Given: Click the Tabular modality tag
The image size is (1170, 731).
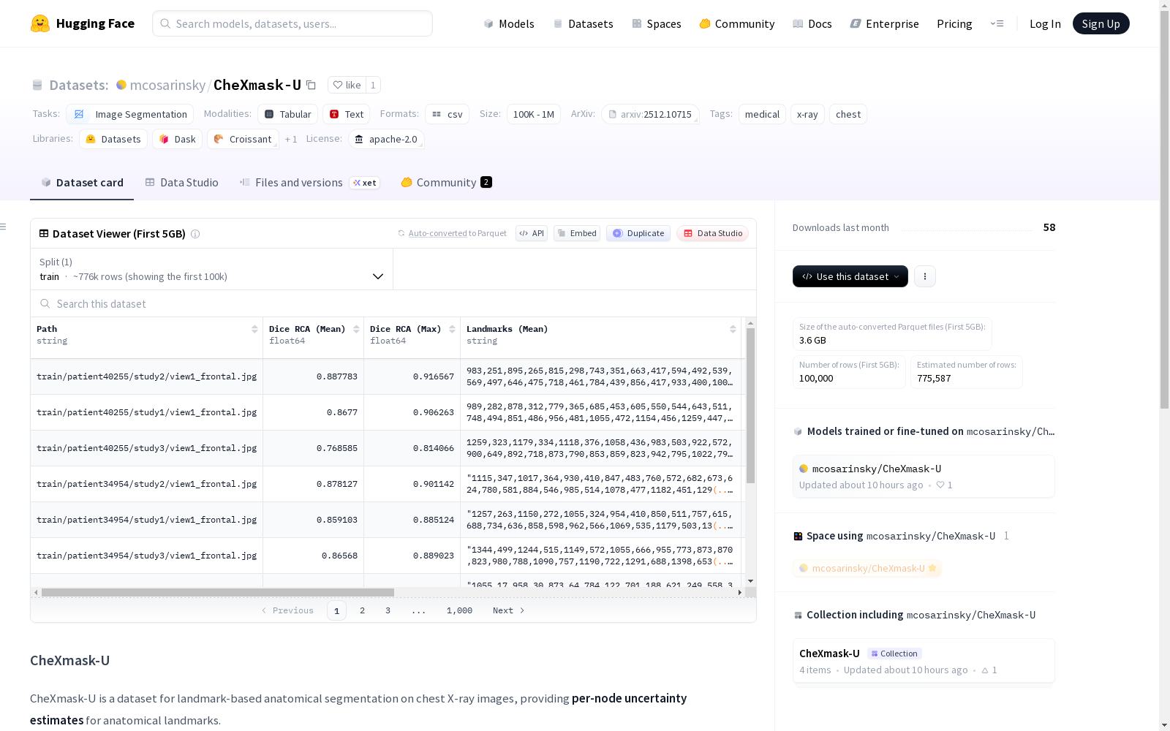Looking at the screenshot, I should pos(287,114).
